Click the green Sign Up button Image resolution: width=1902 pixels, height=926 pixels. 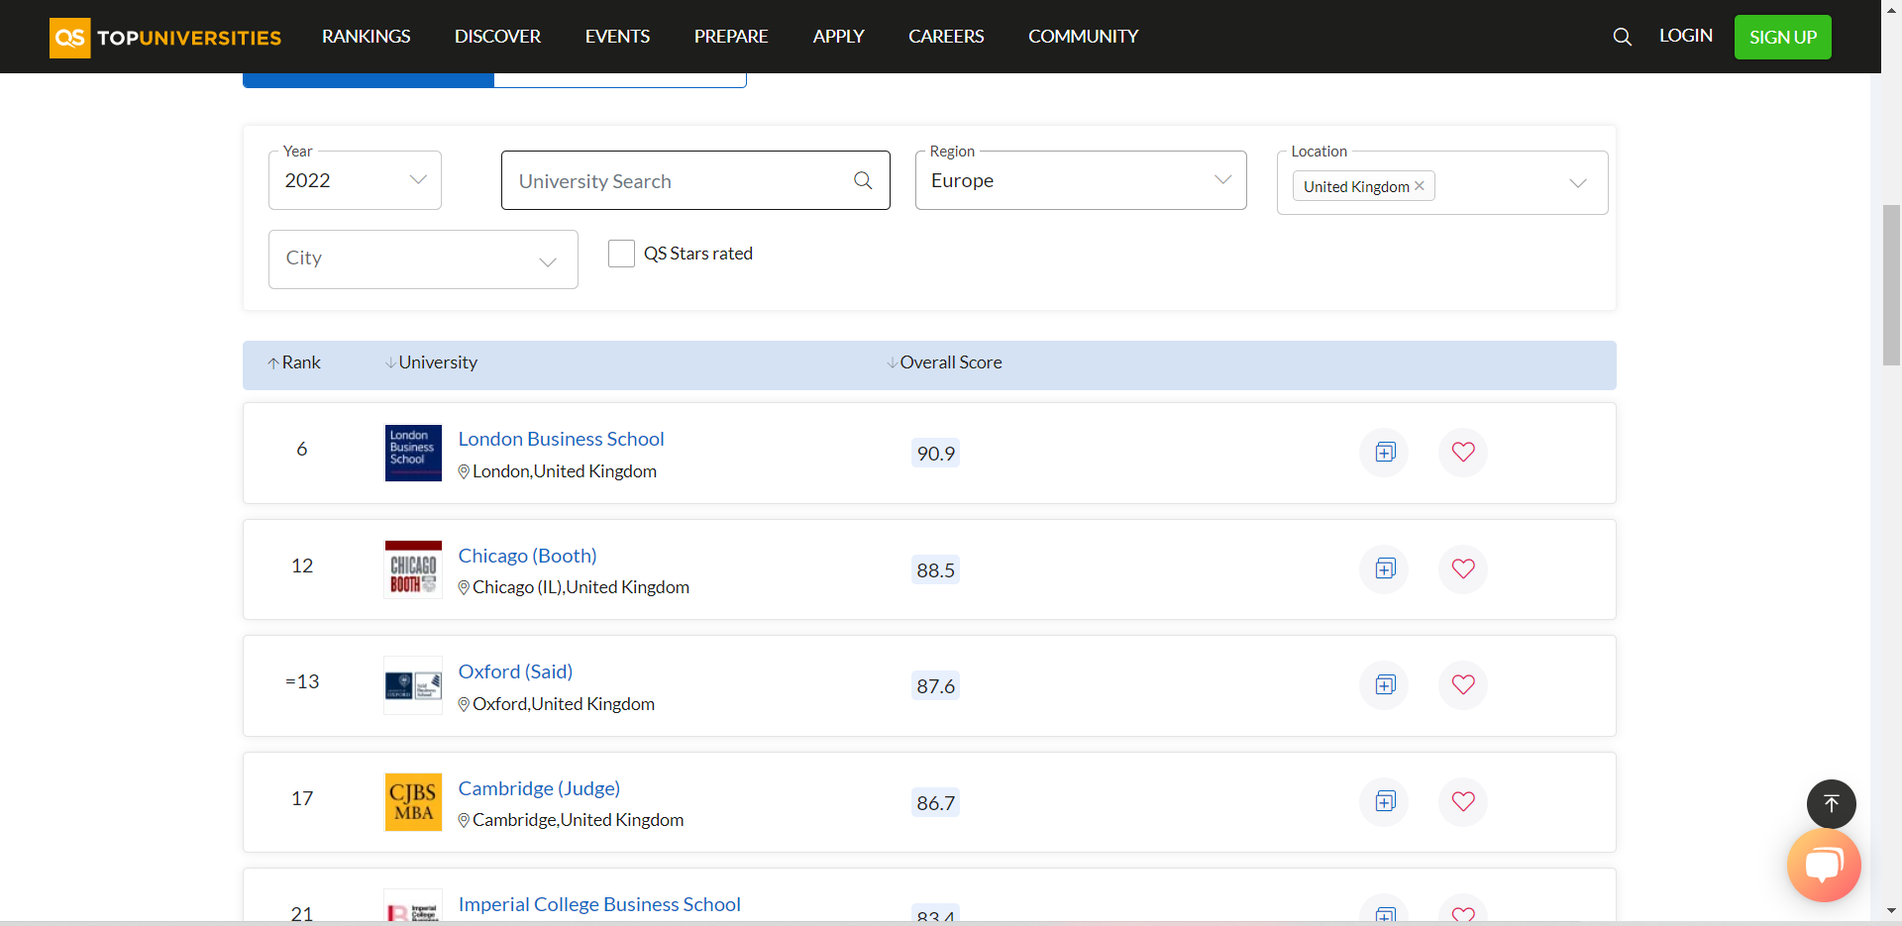pyautogui.click(x=1783, y=38)
